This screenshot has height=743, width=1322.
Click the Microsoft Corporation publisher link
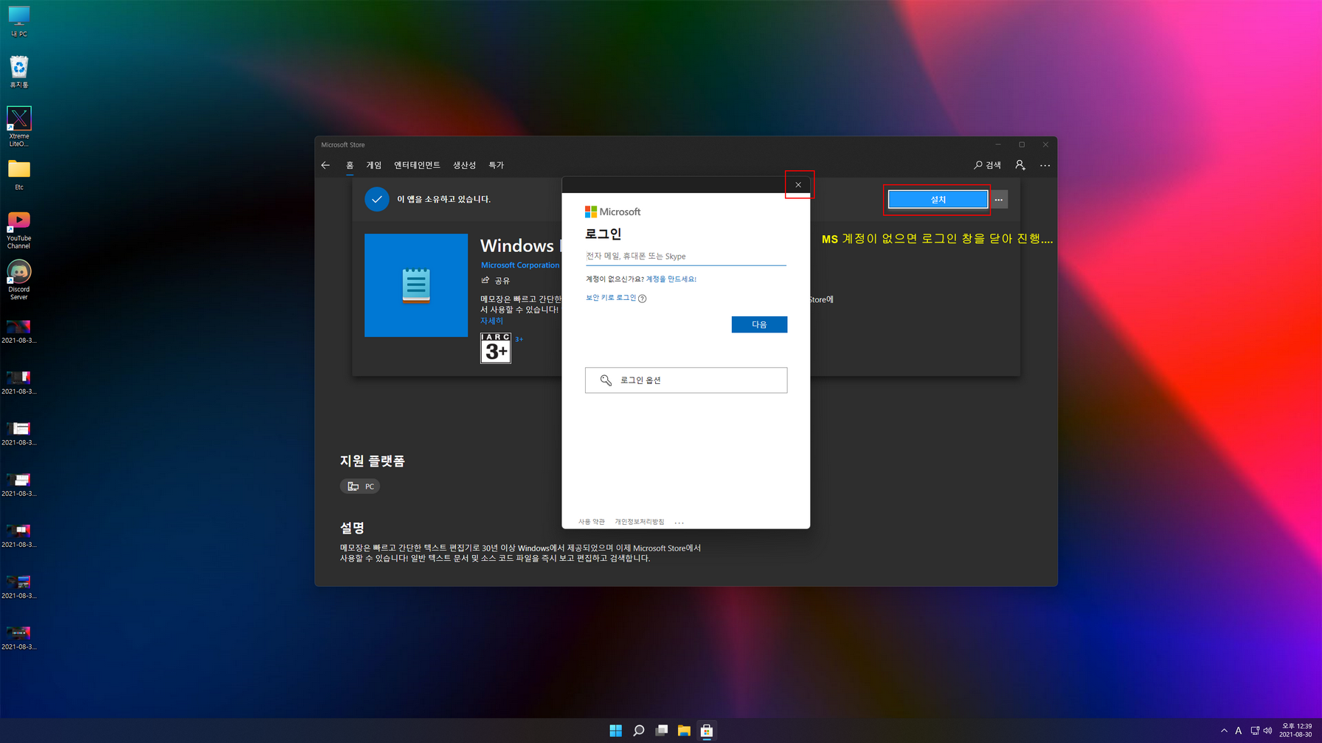coord(520,265)
